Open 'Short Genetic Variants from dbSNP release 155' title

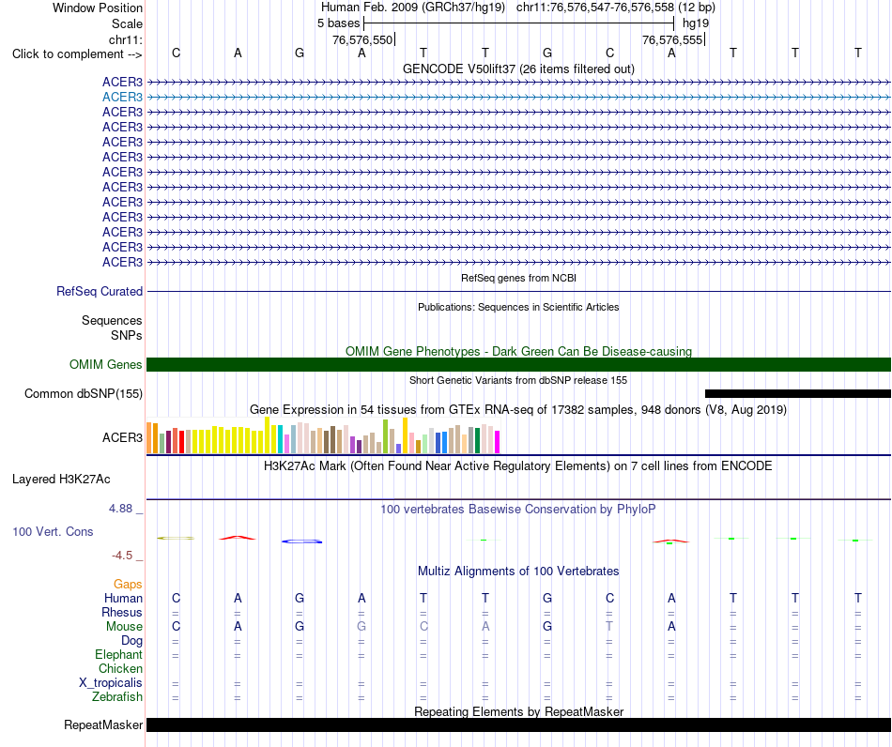click(518, 380)
